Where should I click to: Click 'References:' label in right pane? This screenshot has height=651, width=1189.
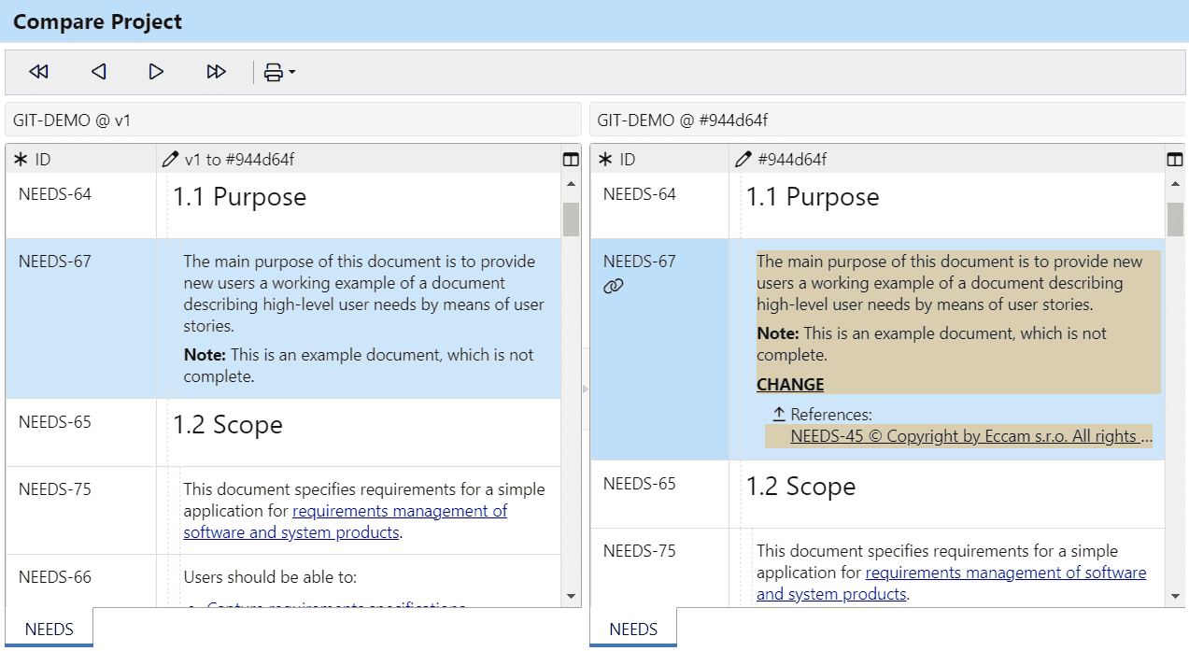[831, 414]
